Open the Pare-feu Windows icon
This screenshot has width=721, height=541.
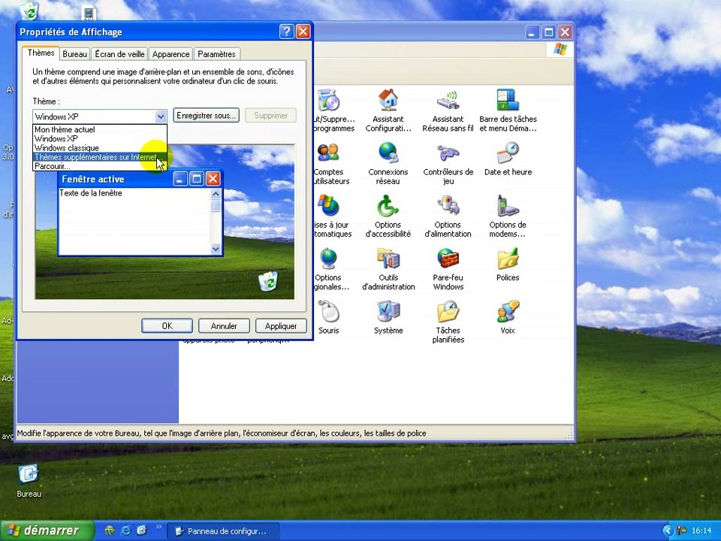tap(448, 261)
